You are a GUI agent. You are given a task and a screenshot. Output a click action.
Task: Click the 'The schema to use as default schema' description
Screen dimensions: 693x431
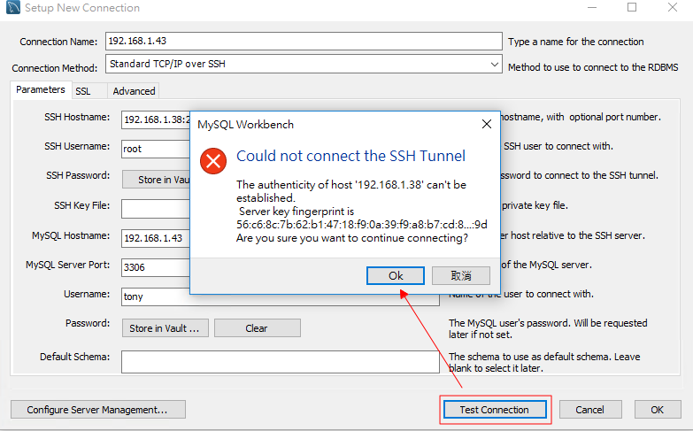pyautogui.click(x=544, y=363)
